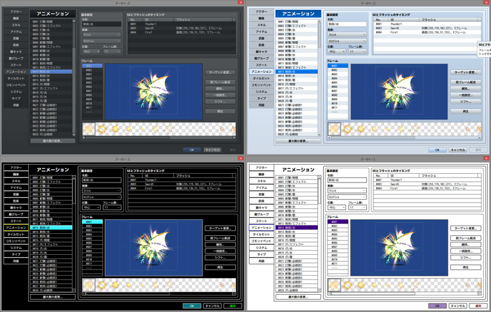Open アイテム tab in light blue window
This screenshot has width=491, height=312.
(261, 32)
